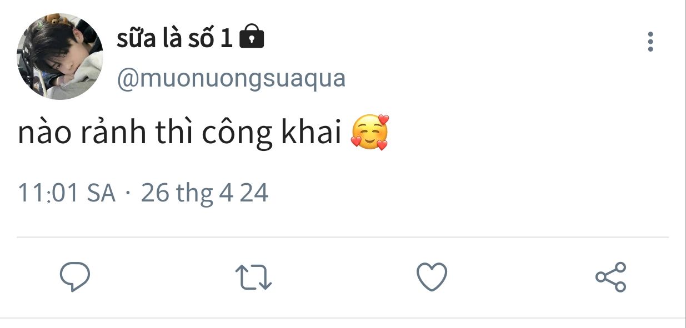This screenshot has height=328, width=686.
Task: Click the padlock icon beside the display name
Action: coord(251,37)
